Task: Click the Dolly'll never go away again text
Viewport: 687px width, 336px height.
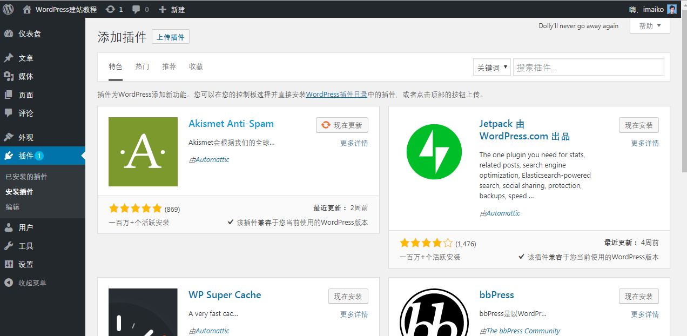Action: click(x=578, y=26)
